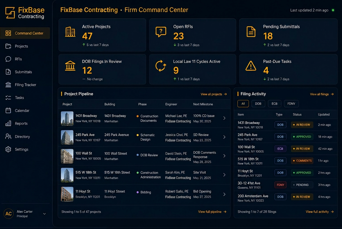Click the COMMENTS status for 515 W 18th St
This screenshot has height=229, width=342.
(302, 161)
